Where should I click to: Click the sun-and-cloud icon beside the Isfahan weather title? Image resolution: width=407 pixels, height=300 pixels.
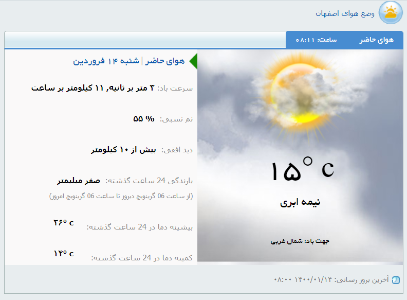(391, 12)
